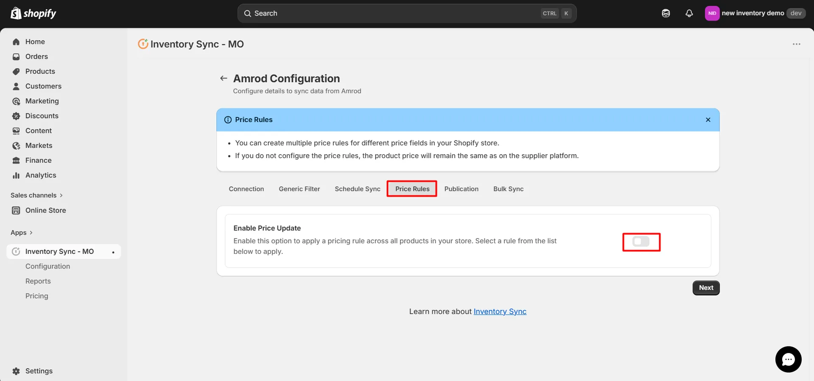The image size is (814, 381).
Task: Toggle Enable Price Update switch
Action: coord(641,242)
